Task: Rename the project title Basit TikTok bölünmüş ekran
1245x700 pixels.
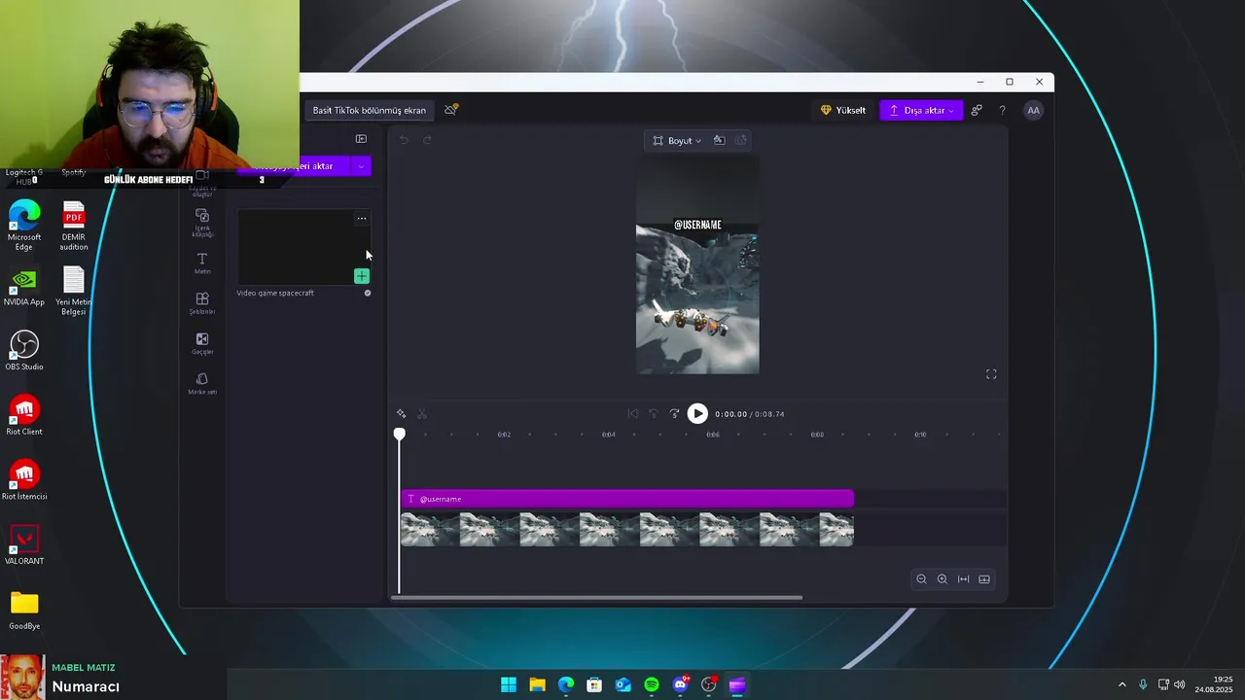Action: click(369, 110)
